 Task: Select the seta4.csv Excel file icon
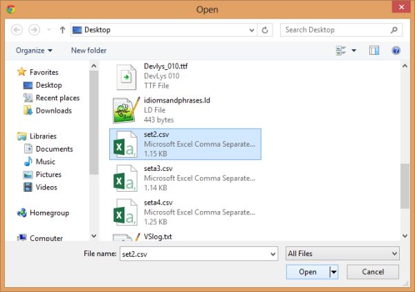125,211
